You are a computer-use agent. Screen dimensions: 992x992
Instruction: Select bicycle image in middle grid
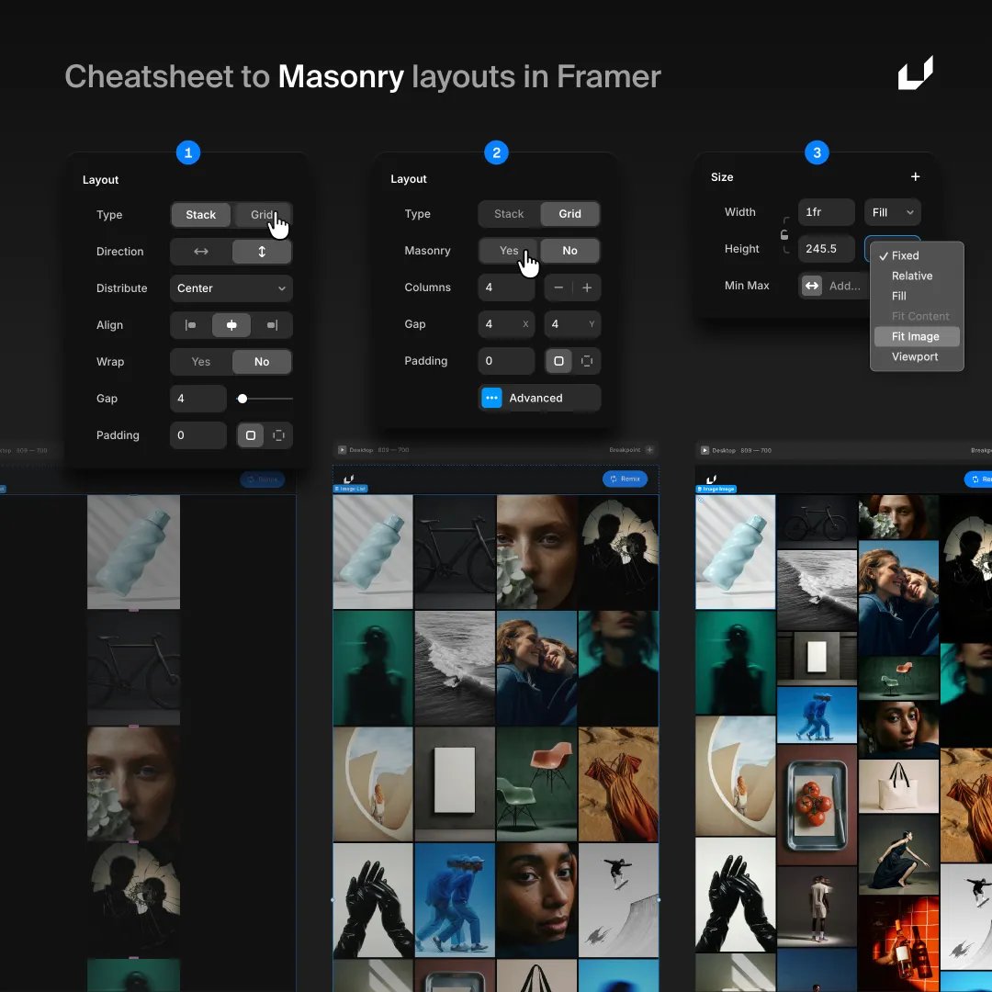[x=455, y=552]
